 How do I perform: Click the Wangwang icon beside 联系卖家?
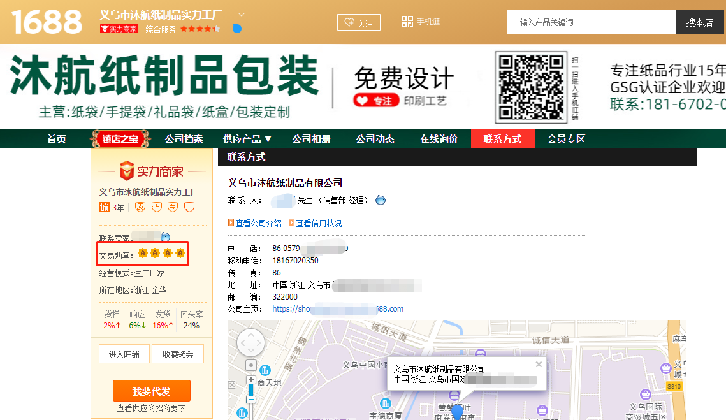click(x=165, y=237)
